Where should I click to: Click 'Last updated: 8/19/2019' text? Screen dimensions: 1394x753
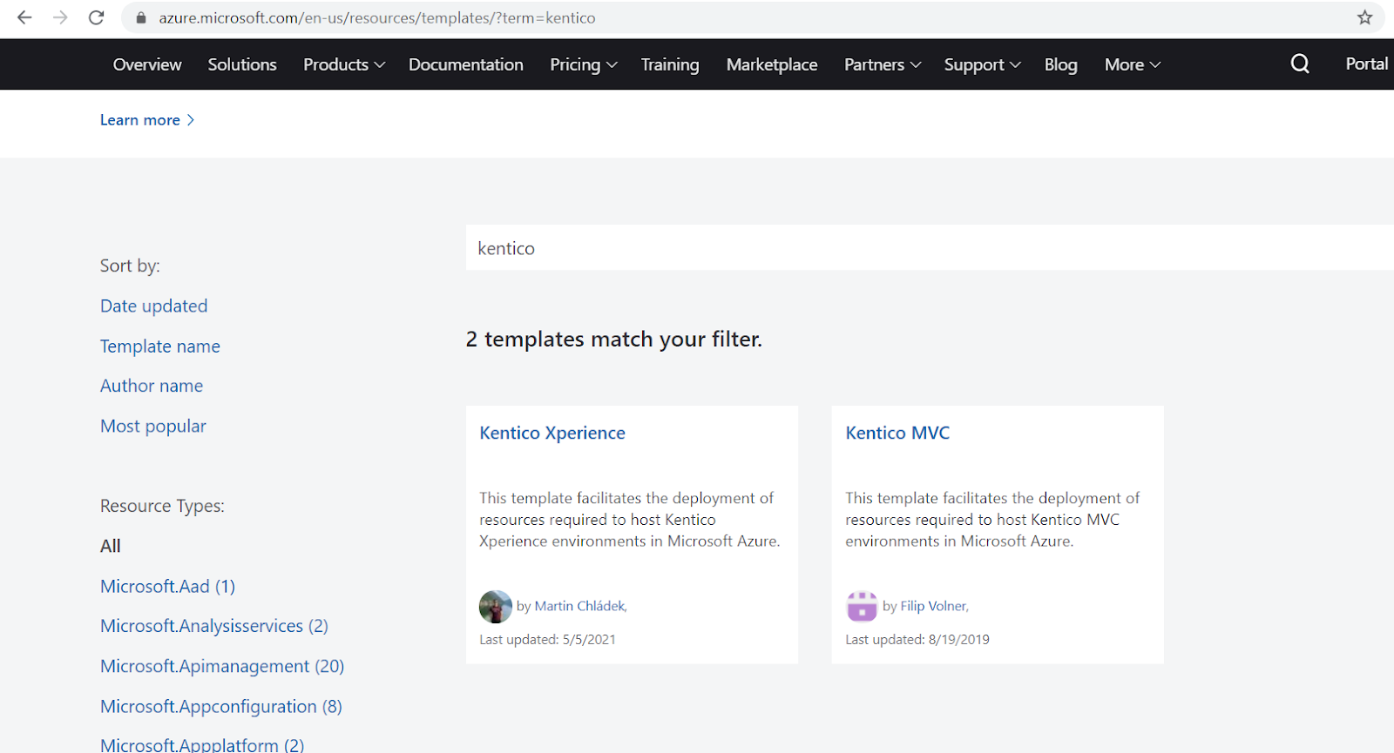(x=917, y=639)
